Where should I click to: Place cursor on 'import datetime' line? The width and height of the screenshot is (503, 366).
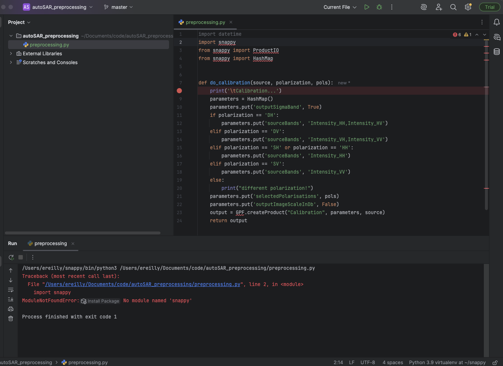pos(220,34)
